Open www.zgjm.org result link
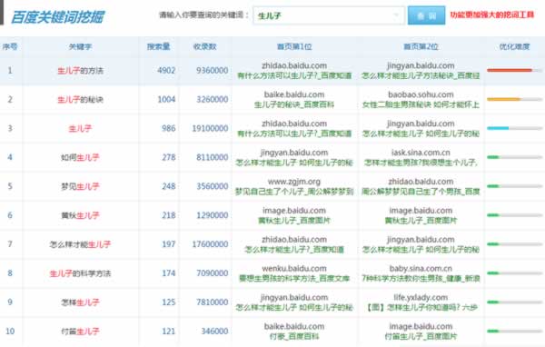Viewport: 545px width, 347px height. (x=294, y=181)
